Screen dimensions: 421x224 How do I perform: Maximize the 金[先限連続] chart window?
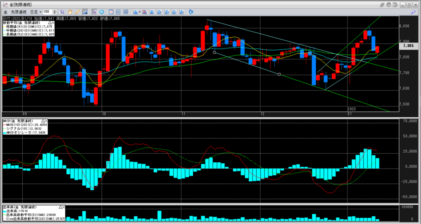pos(409,5)
